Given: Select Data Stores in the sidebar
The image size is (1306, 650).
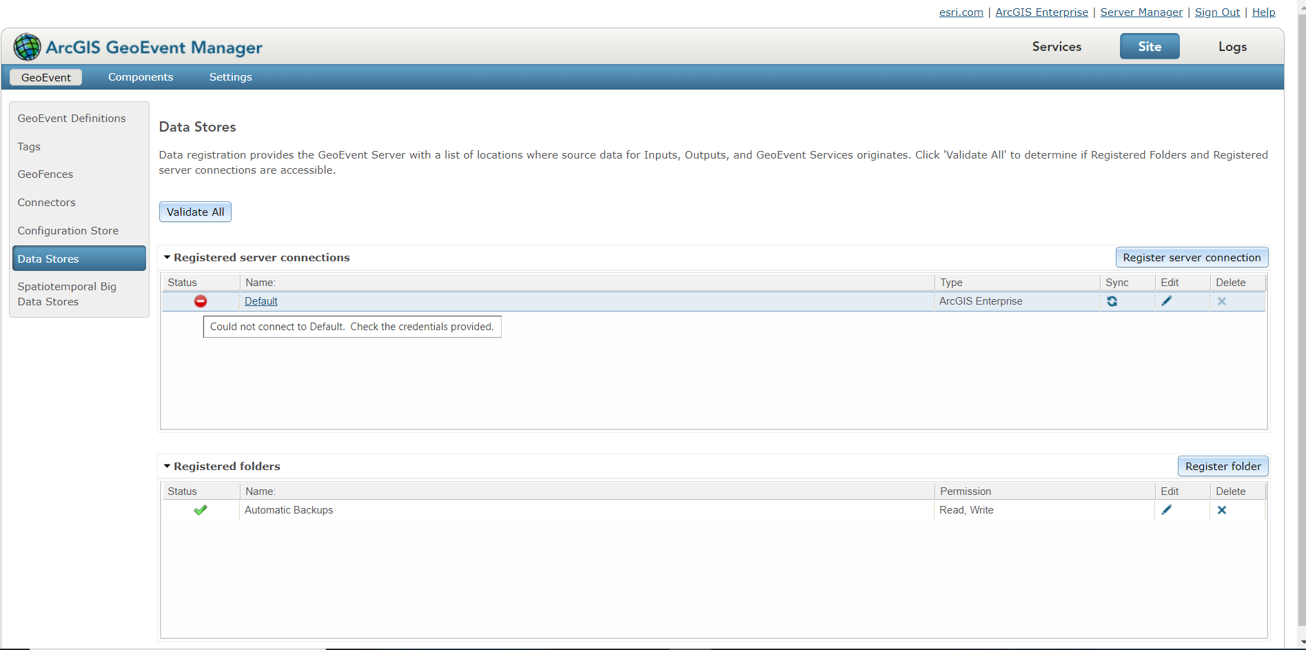Looking at the screenshot, I should [79, 258].
